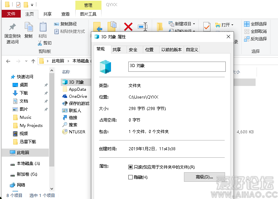This screenshot has height=199, width=278.
Task: Select the NTUSER file
Action: pos(74,132)
